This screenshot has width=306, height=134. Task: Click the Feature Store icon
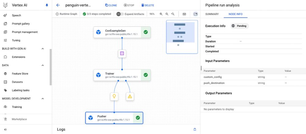pyautogui.click(x=6, y=74)
